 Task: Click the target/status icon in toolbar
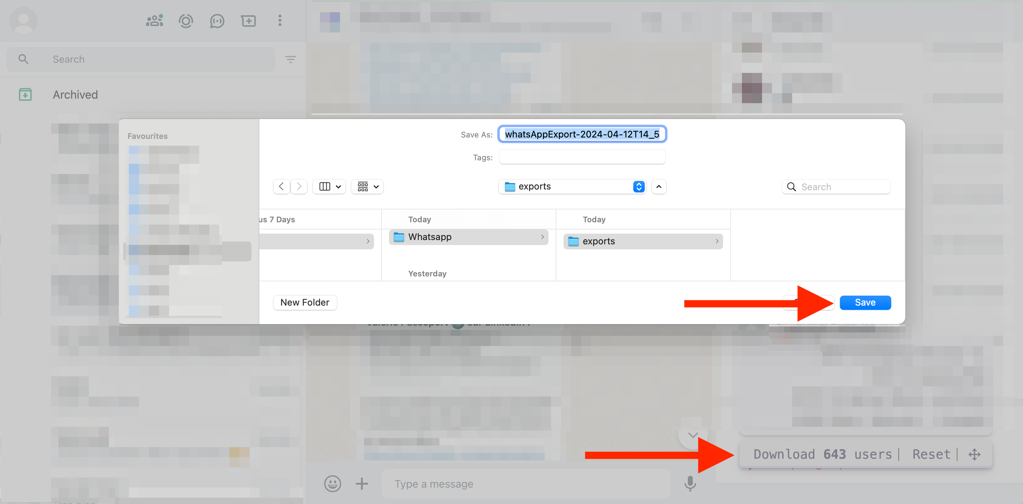coord(186,20)
